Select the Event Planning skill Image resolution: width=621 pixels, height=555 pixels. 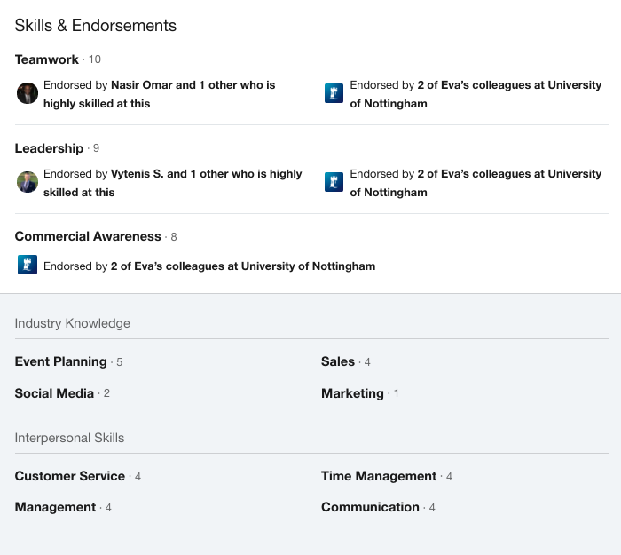pos(61,361)
